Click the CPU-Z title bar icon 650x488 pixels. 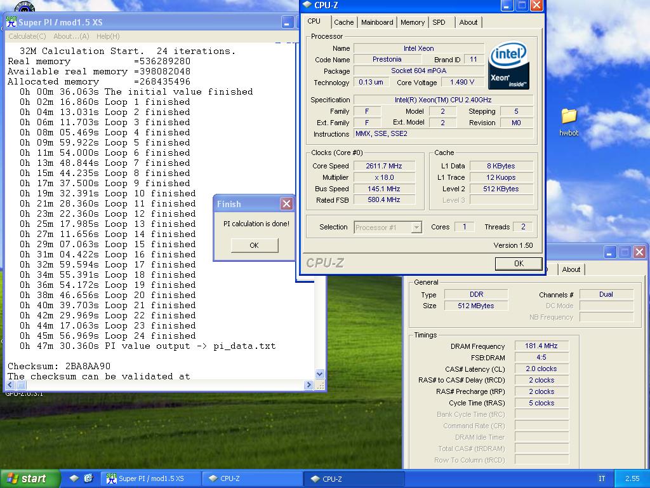point(307,5)
